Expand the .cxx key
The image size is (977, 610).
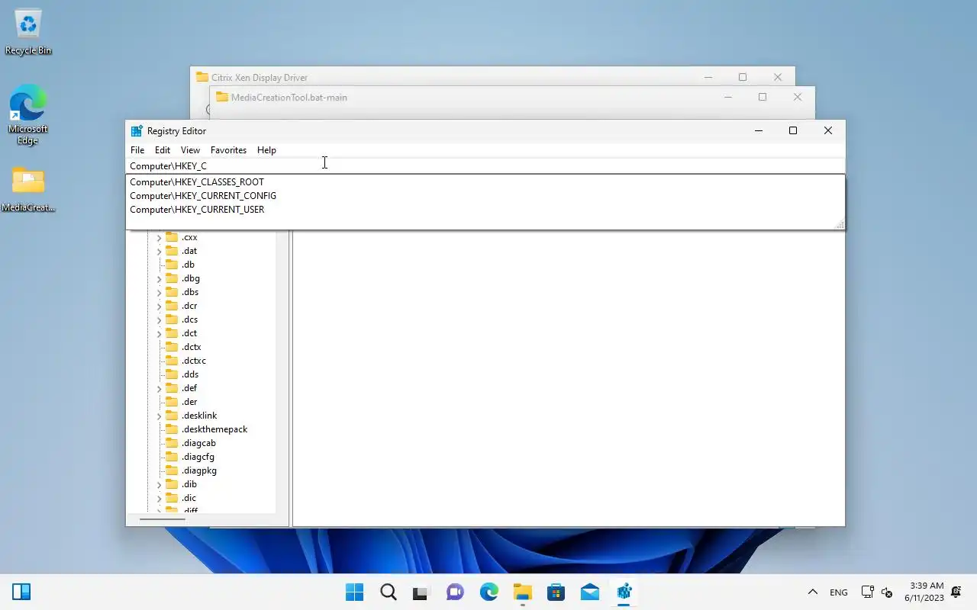point(160,238)
